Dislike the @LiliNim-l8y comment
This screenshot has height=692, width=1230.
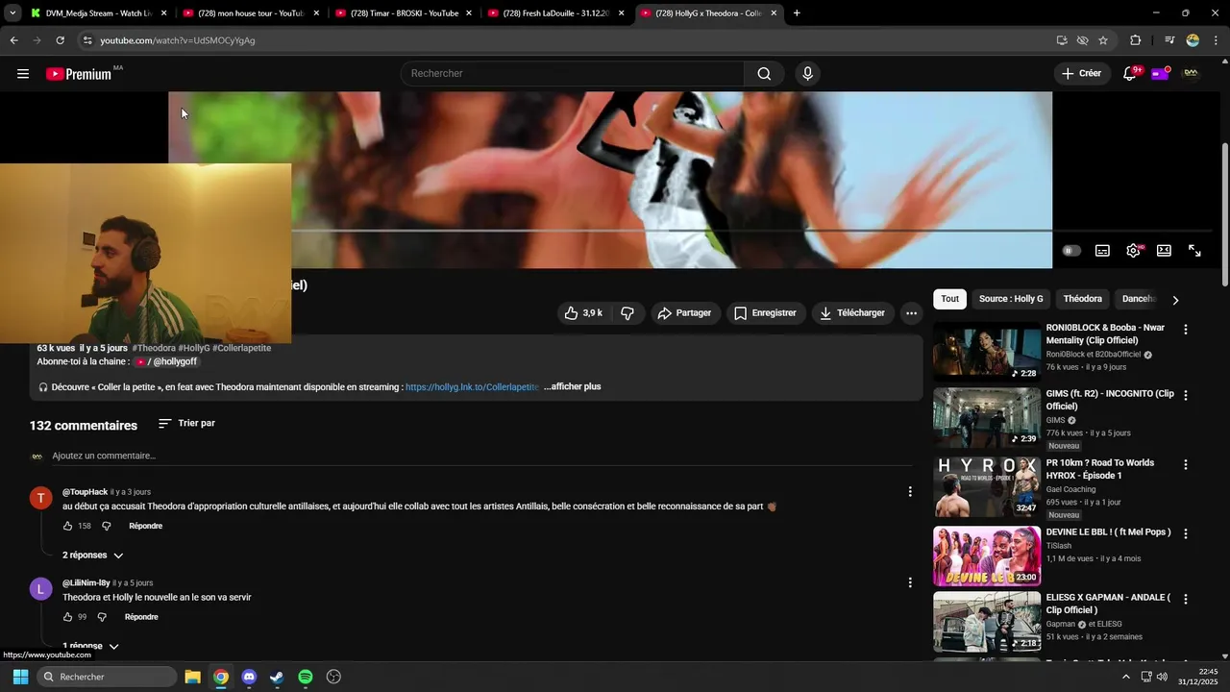102,617
